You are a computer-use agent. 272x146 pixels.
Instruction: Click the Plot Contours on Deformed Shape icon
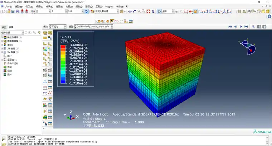[x=45, y=49]
